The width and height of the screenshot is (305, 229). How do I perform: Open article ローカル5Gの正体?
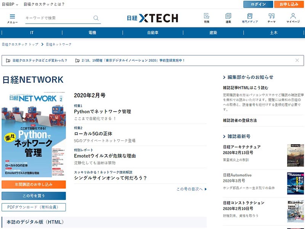93,134
